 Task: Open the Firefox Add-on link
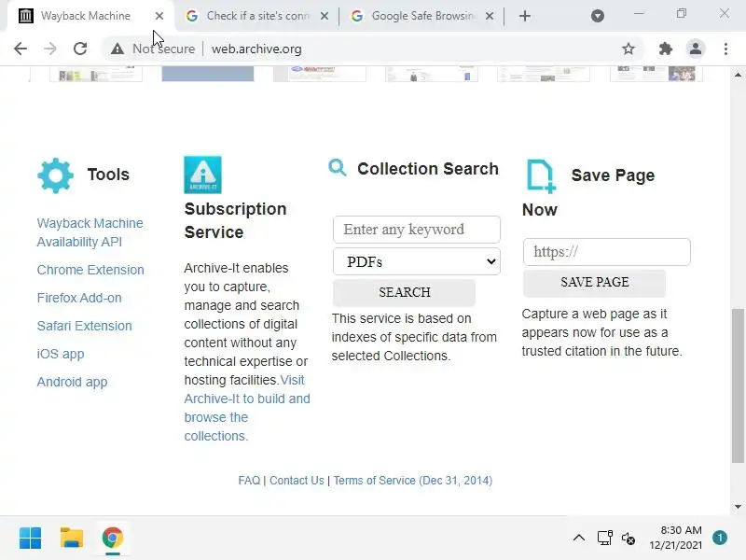[x=79, y=298]
